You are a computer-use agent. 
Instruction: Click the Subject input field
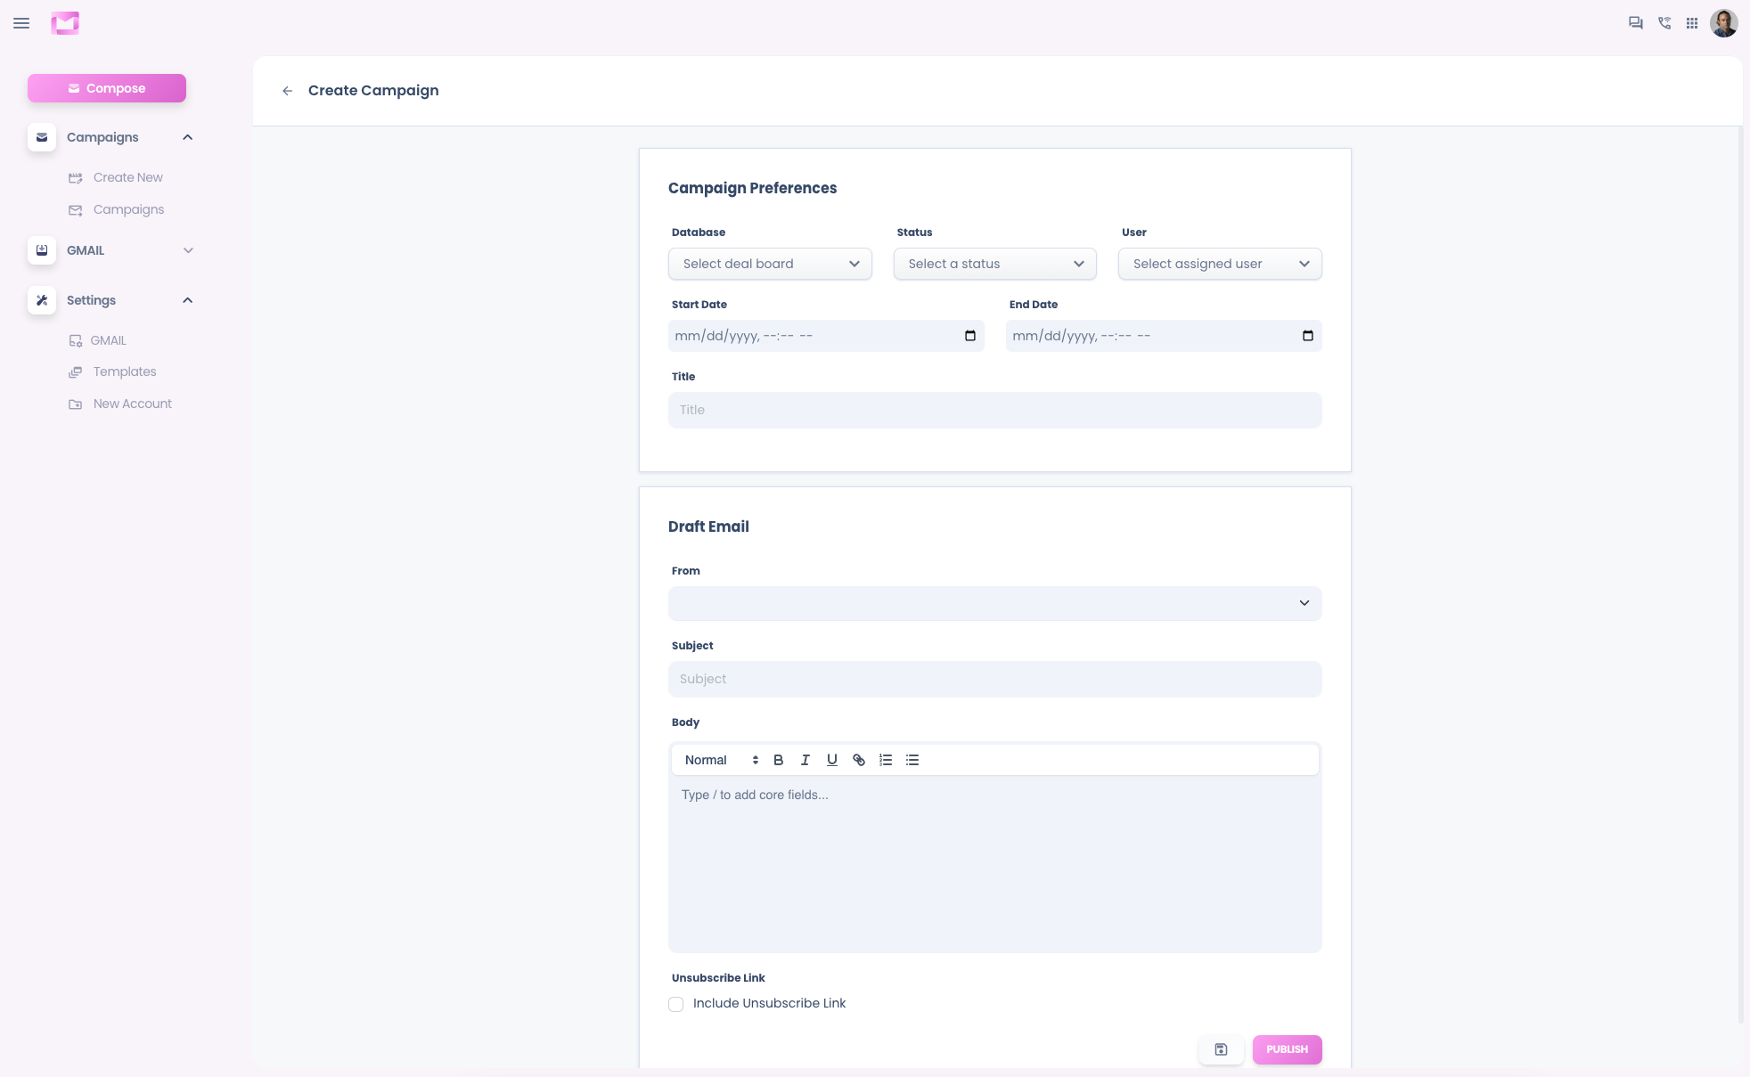(994, 679)
